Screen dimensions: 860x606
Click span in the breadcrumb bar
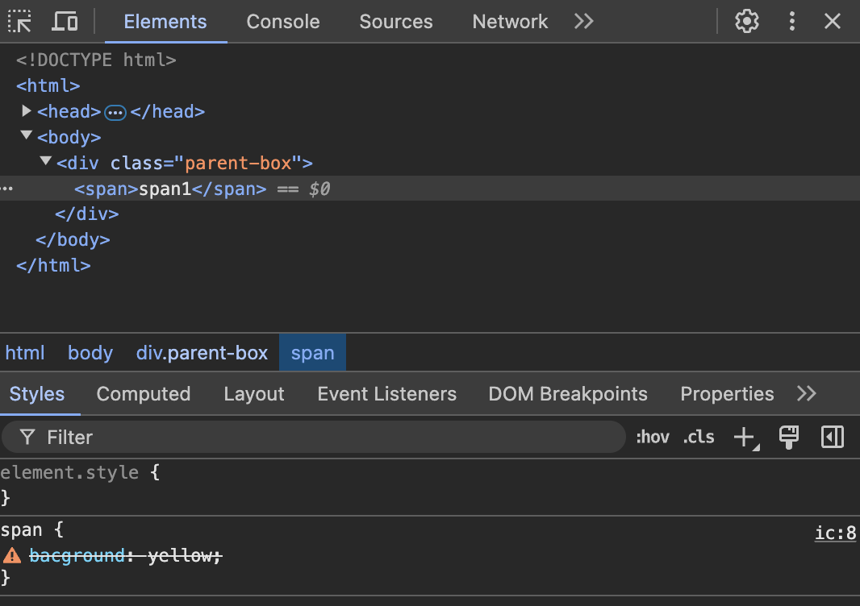tap(313, 353)
